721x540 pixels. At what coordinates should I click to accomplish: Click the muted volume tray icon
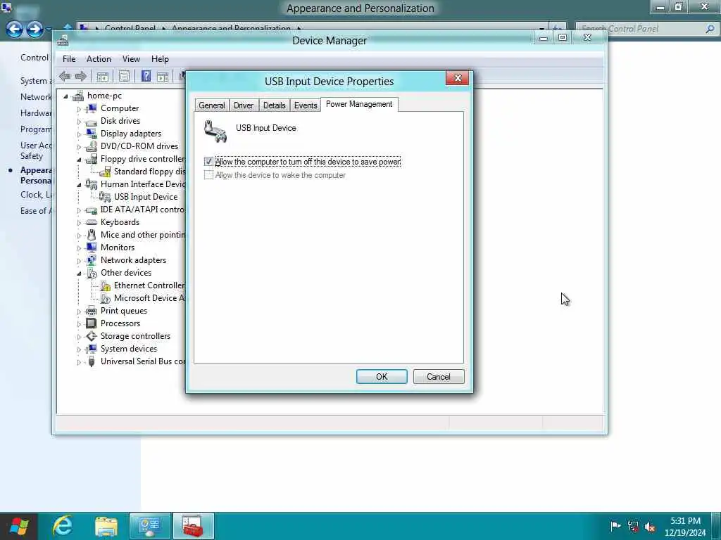[x=650, y=527]
